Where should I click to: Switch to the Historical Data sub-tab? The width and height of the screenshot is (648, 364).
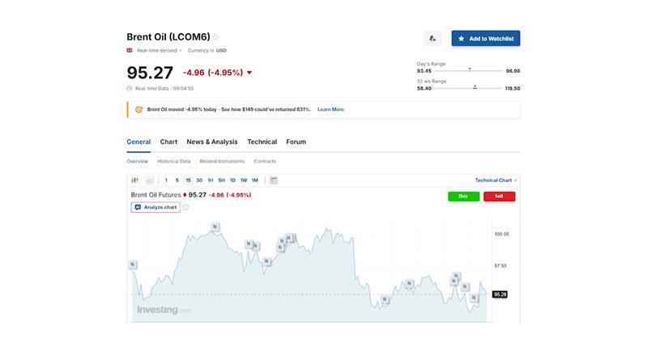[x=173, y=161]
